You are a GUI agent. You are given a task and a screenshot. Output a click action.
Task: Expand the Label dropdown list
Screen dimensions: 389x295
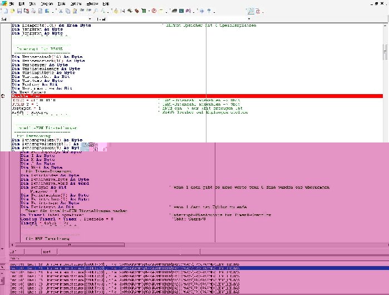pyautogui.click(x=249, y=19)
